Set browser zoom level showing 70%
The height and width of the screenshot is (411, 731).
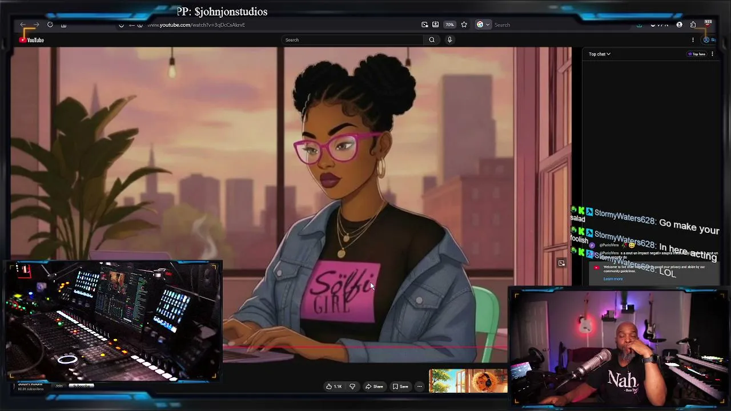(x=449, y=25)
